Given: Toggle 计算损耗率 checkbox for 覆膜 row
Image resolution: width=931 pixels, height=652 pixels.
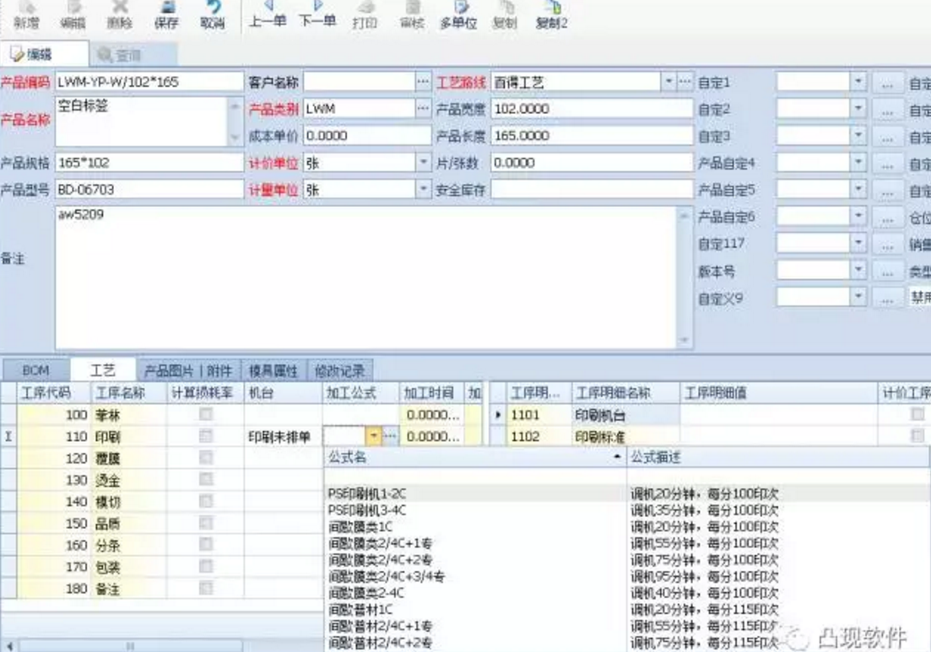Looking at the screenshot, I should 205,458.
